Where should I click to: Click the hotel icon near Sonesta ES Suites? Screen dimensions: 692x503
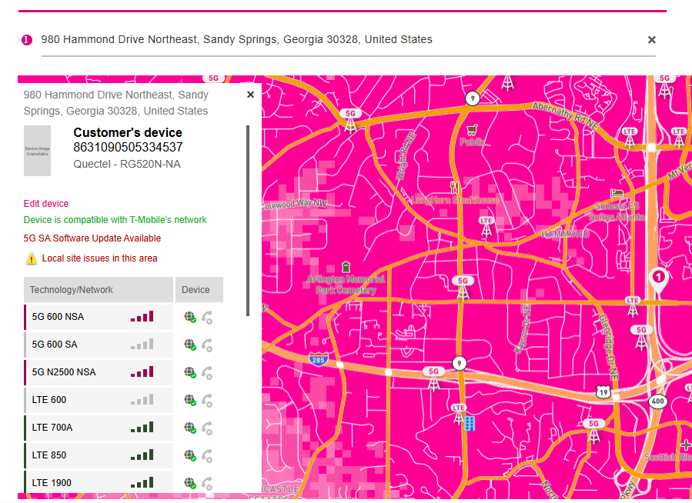pyautogui.click(x=616, y=193)
